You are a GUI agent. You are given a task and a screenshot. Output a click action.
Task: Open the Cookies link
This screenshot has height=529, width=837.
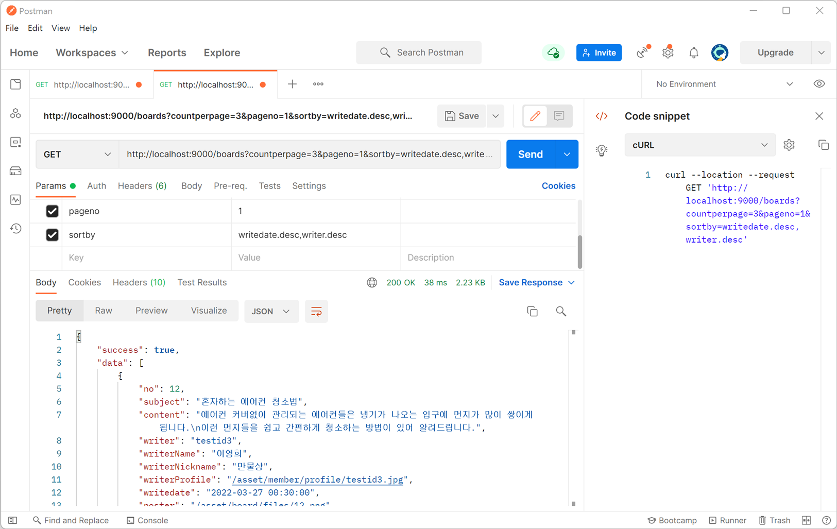(x=558, y=186)
